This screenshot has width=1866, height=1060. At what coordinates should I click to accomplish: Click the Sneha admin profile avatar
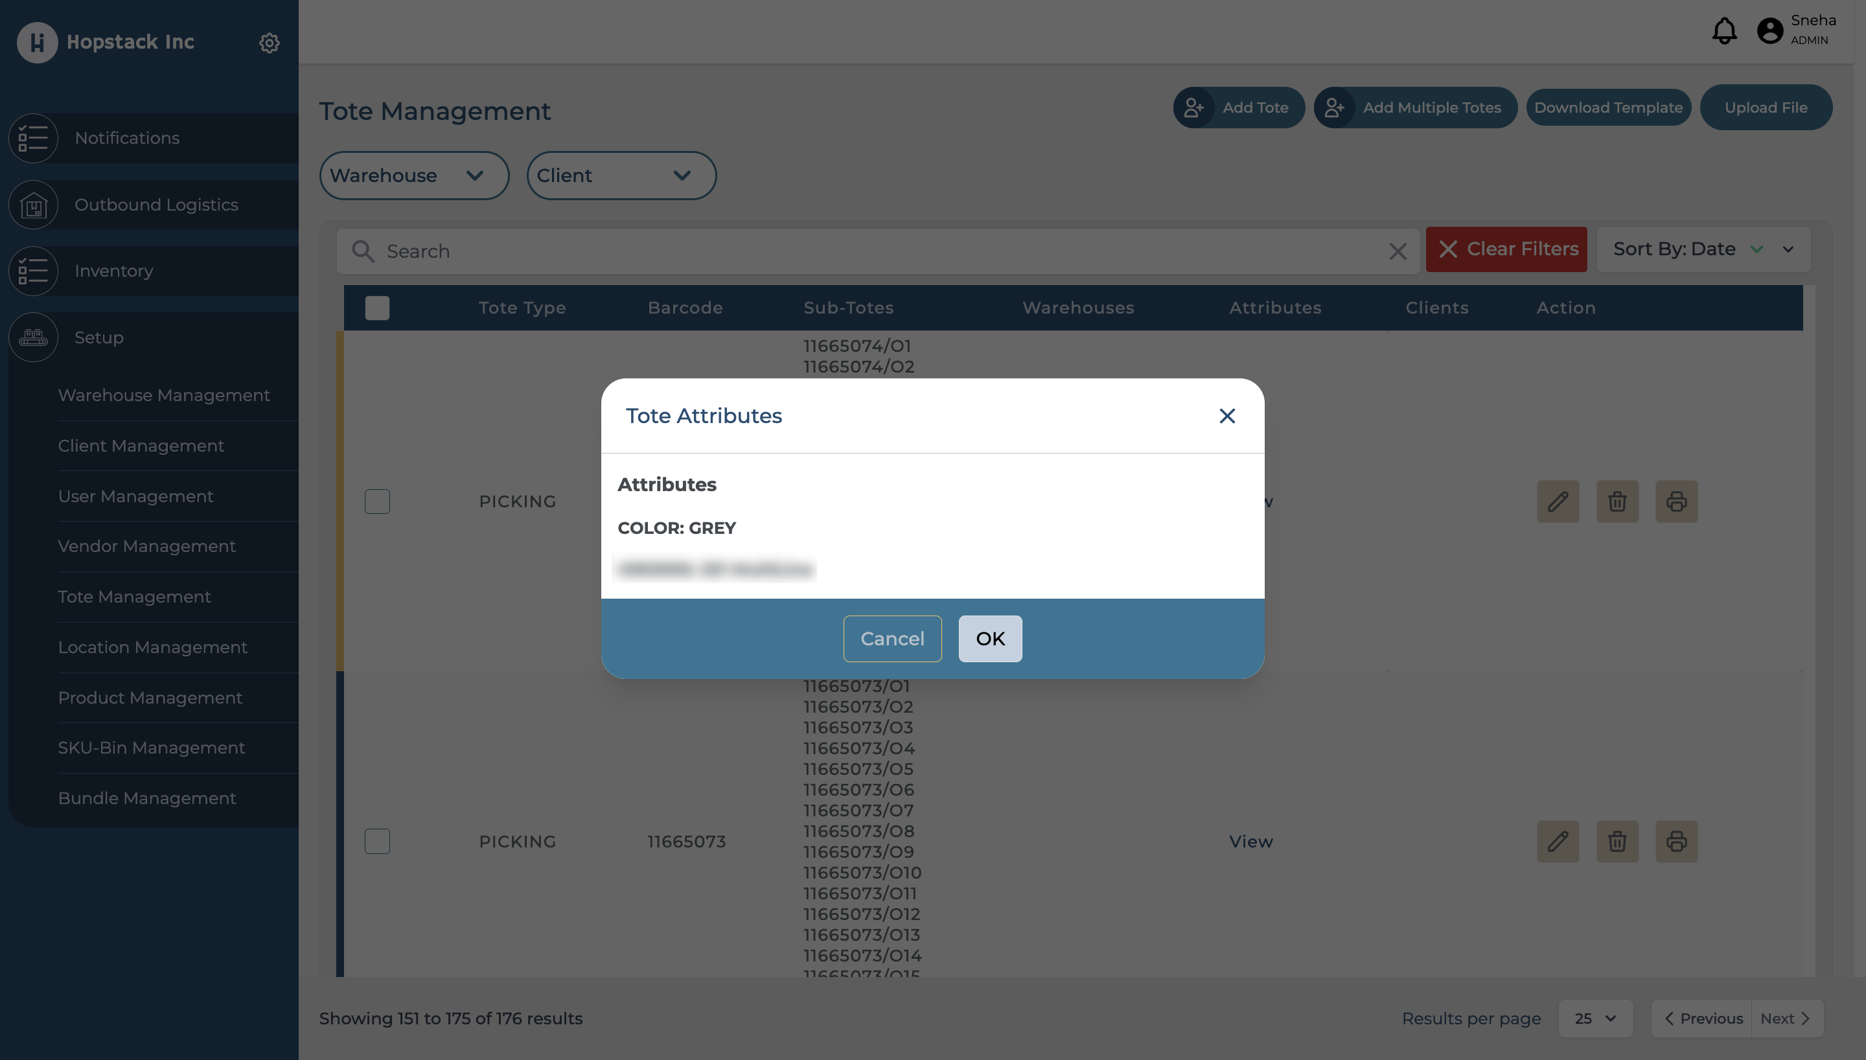[x=1769, y=30]
